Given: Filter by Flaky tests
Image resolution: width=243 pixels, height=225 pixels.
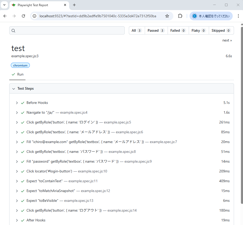Looking at the screenshot, I should (x=199, y=30).
